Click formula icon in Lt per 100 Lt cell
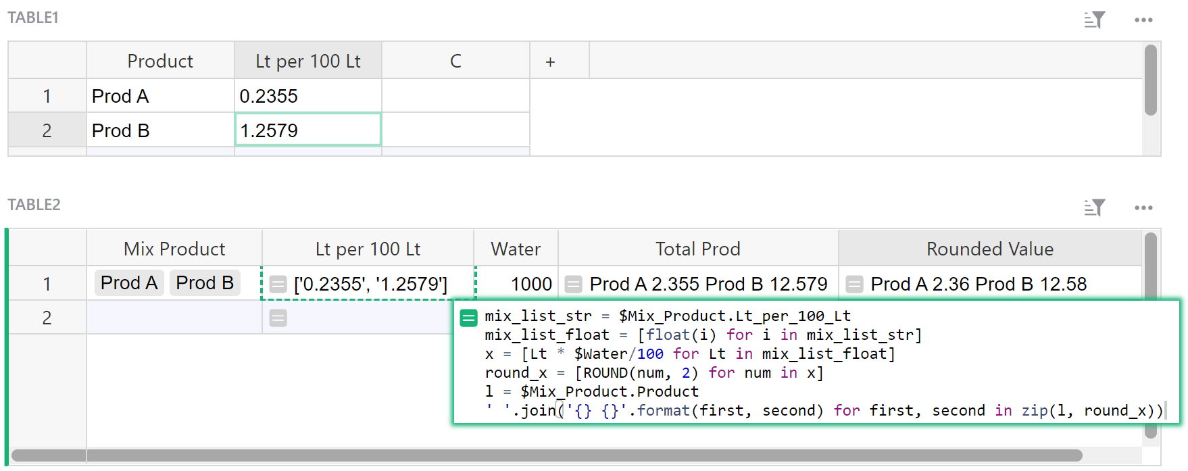1188x471 pixels. coord(278,284)
